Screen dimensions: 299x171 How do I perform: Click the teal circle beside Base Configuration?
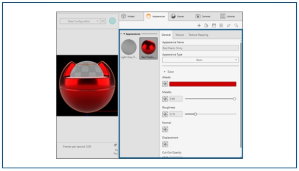(x=112, y=21)
